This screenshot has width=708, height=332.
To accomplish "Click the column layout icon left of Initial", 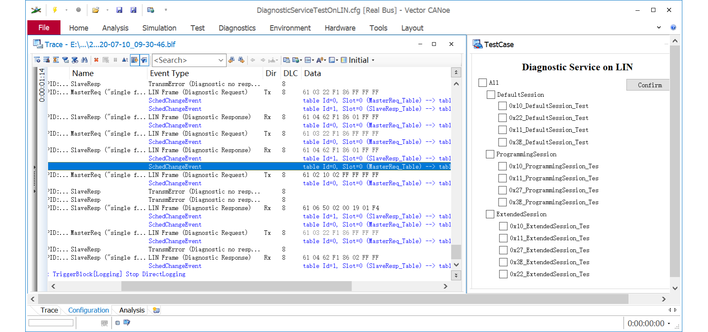I will click(344, 60).
